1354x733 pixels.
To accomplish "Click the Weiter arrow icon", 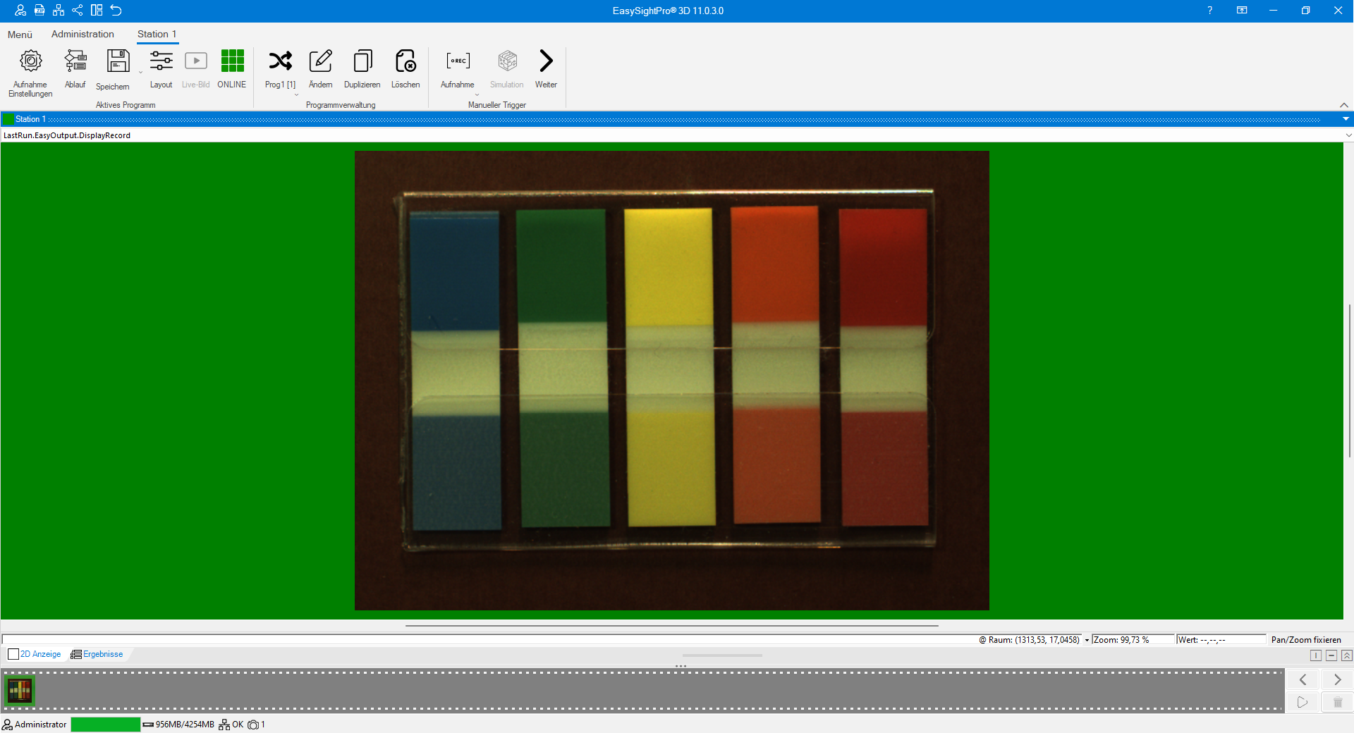I will coord(546,61).
